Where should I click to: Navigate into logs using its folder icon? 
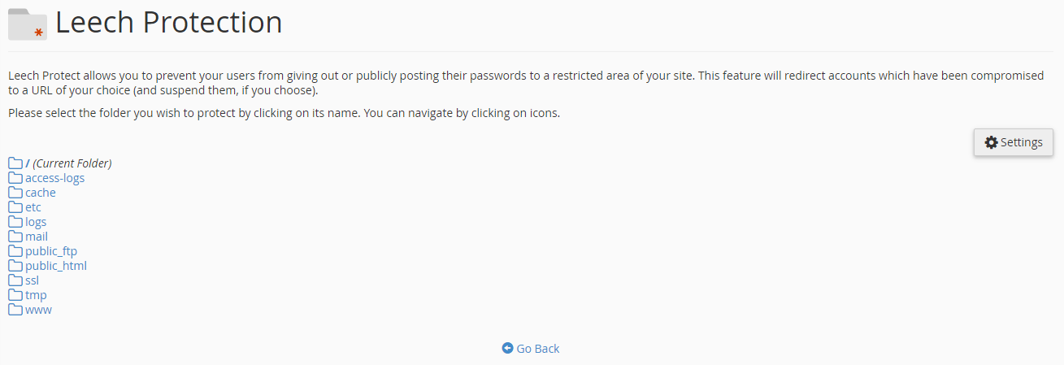point(15,222)
